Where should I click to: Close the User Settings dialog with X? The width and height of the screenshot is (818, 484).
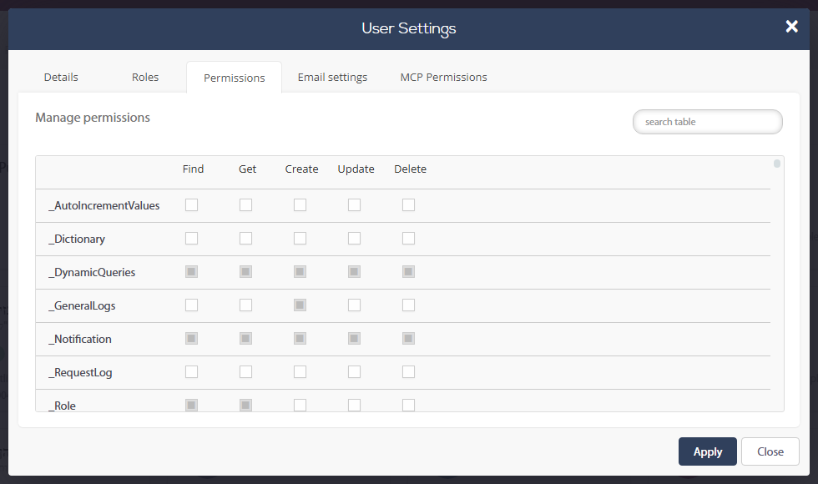[x=791, y=26]
